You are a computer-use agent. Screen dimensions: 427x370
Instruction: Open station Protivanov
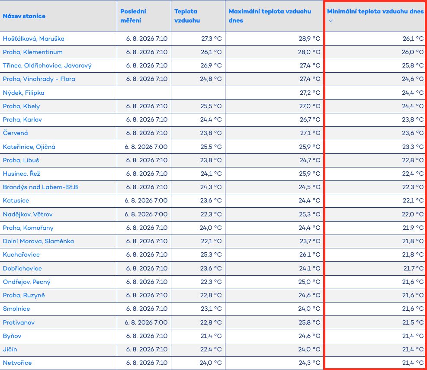coord(19,322)
